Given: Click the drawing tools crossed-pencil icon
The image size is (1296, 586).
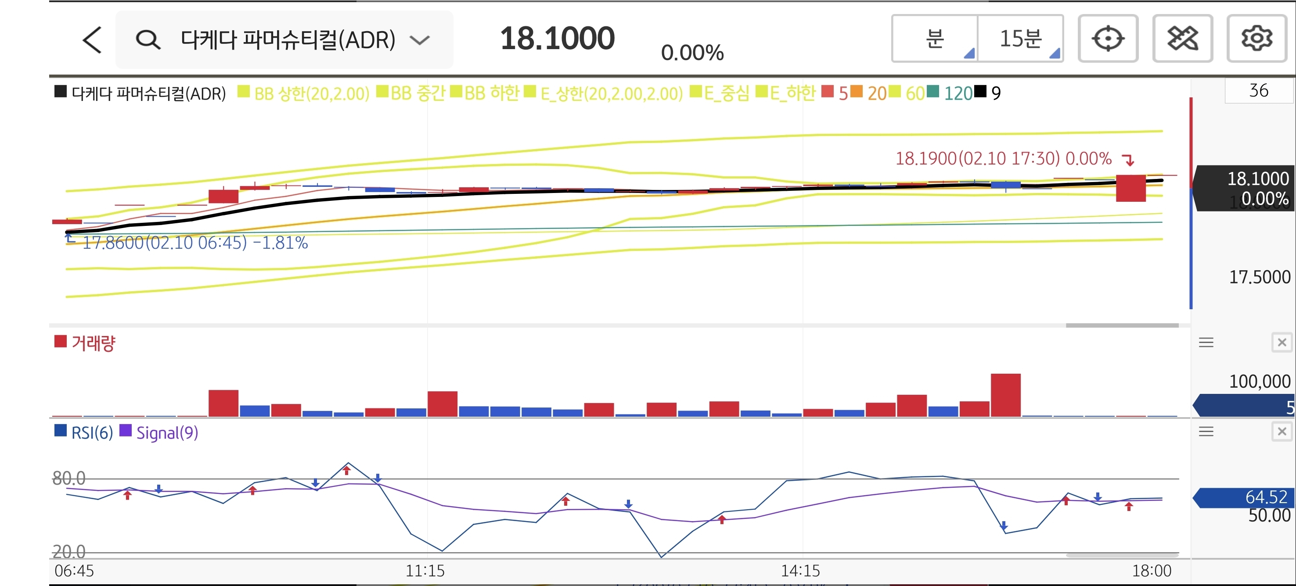Looking at the screenshot, I should 1182,39.
